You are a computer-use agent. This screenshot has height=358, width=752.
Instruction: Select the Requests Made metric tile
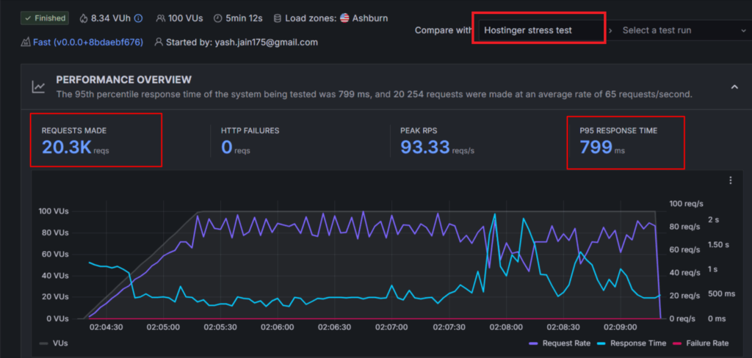(95, 140)
